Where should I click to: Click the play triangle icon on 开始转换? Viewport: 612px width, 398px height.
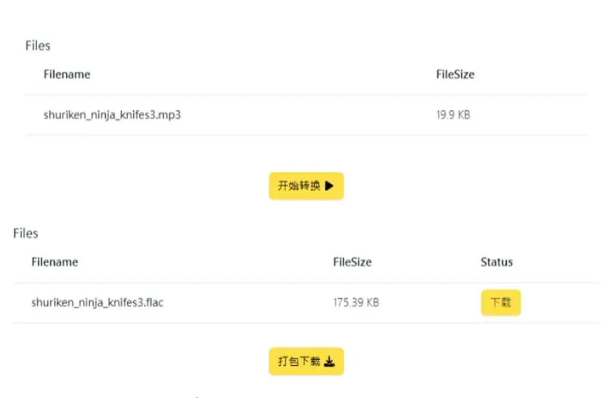click(329, 186)
